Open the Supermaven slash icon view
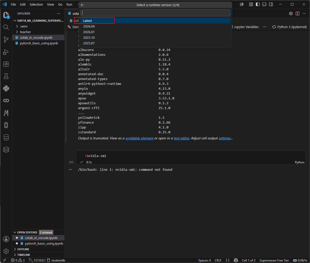The height and width of the screenshot is (263, 310). tap(6, 113)
